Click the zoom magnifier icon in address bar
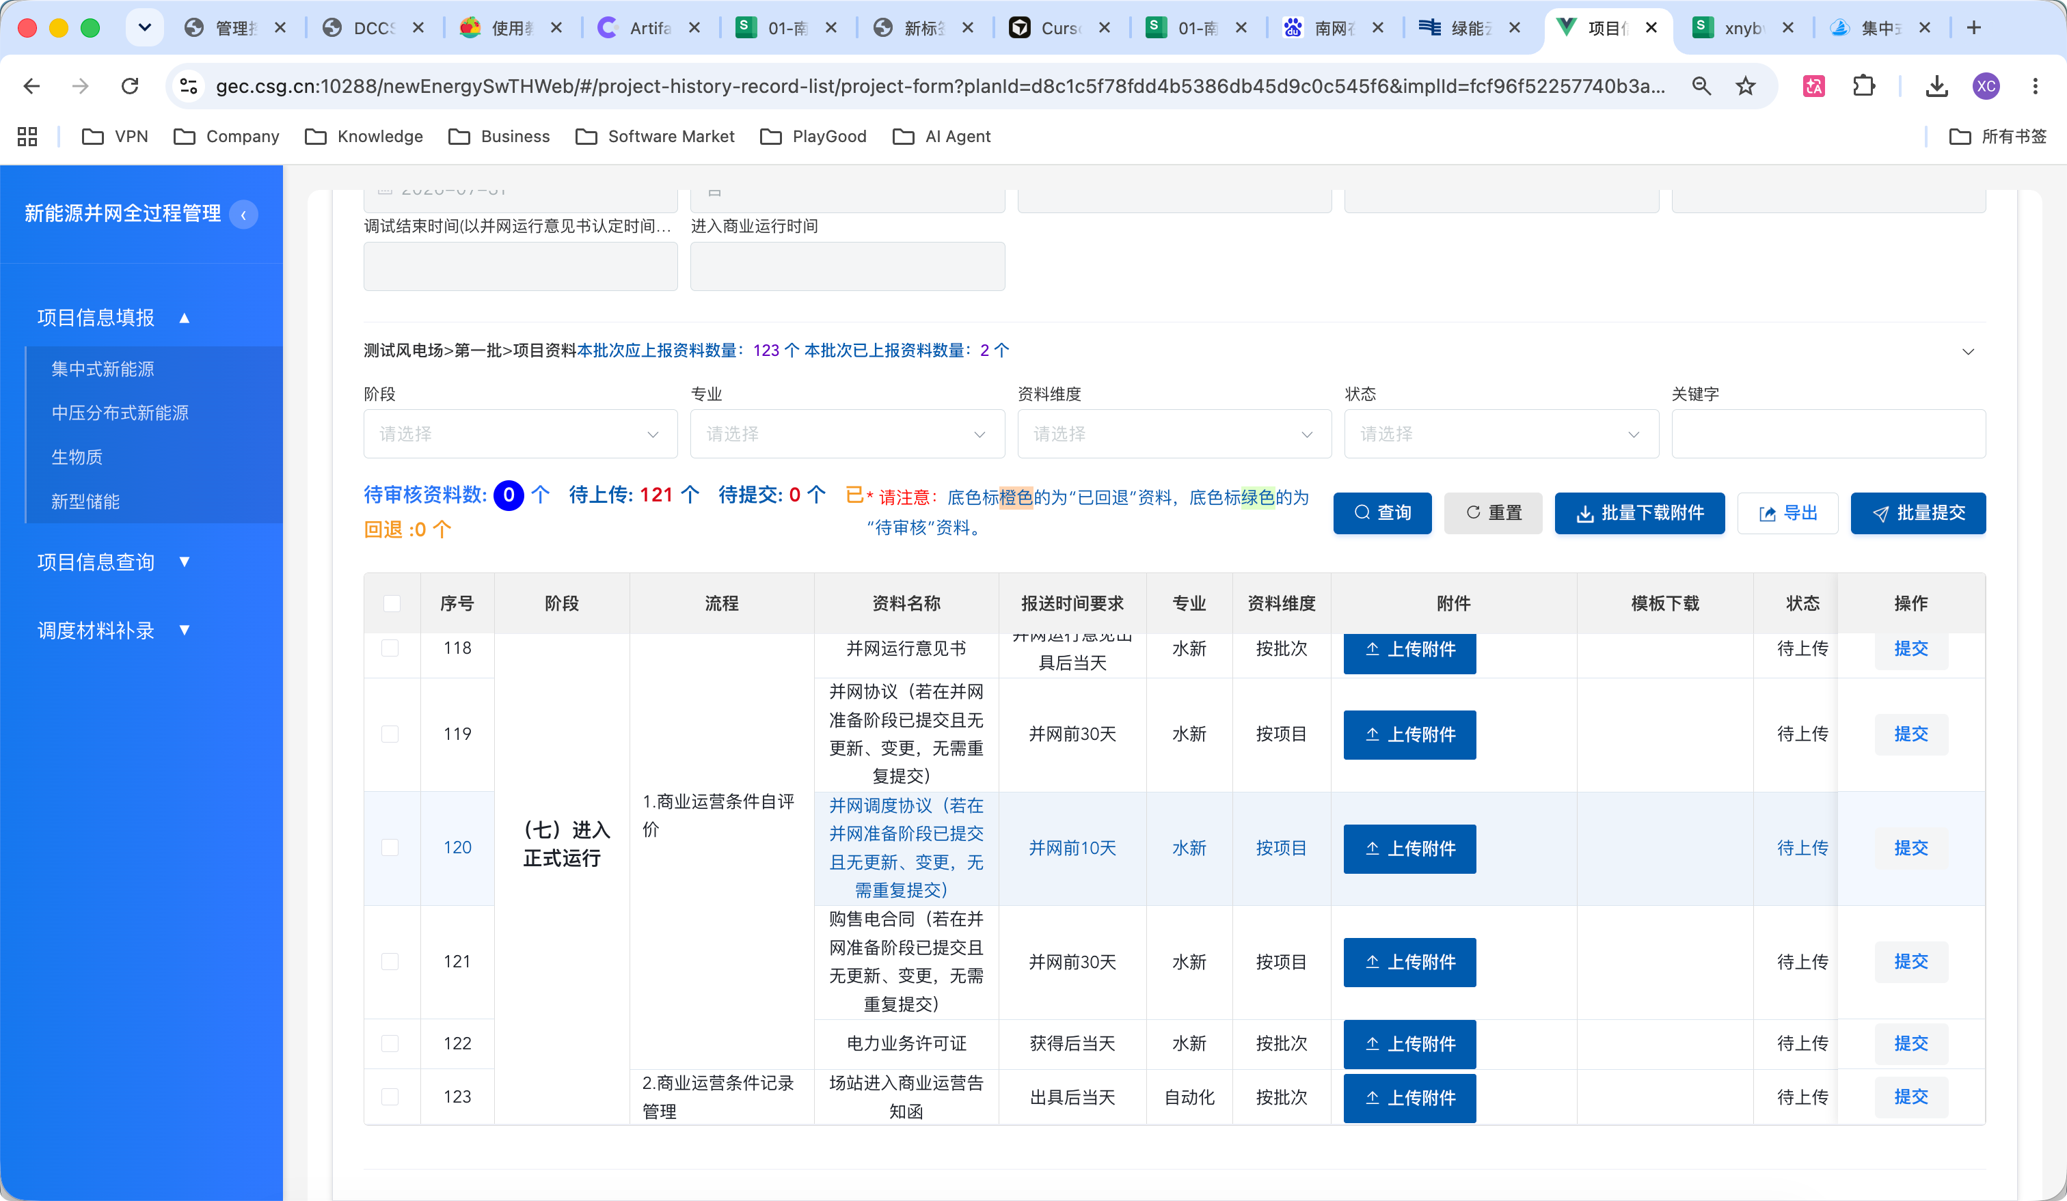2067x1201 pixels. point(1701,86)
